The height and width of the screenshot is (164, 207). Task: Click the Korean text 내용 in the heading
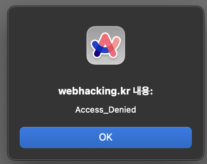141,91
